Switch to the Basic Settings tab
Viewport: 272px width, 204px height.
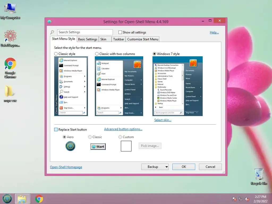pos(88,39)
